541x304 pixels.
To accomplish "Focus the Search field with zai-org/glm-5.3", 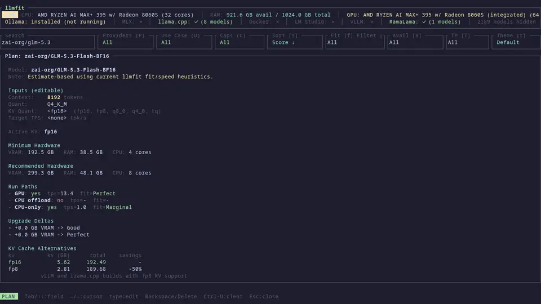I will [47, 42].
